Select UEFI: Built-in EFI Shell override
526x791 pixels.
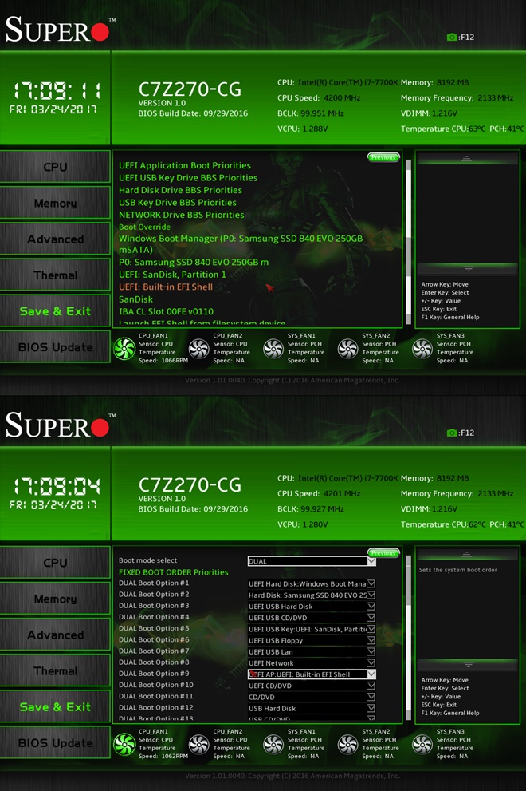(166, 287)
